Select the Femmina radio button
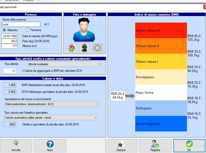The width and height of the screenshot is (206, 153). tap(28, 30)
